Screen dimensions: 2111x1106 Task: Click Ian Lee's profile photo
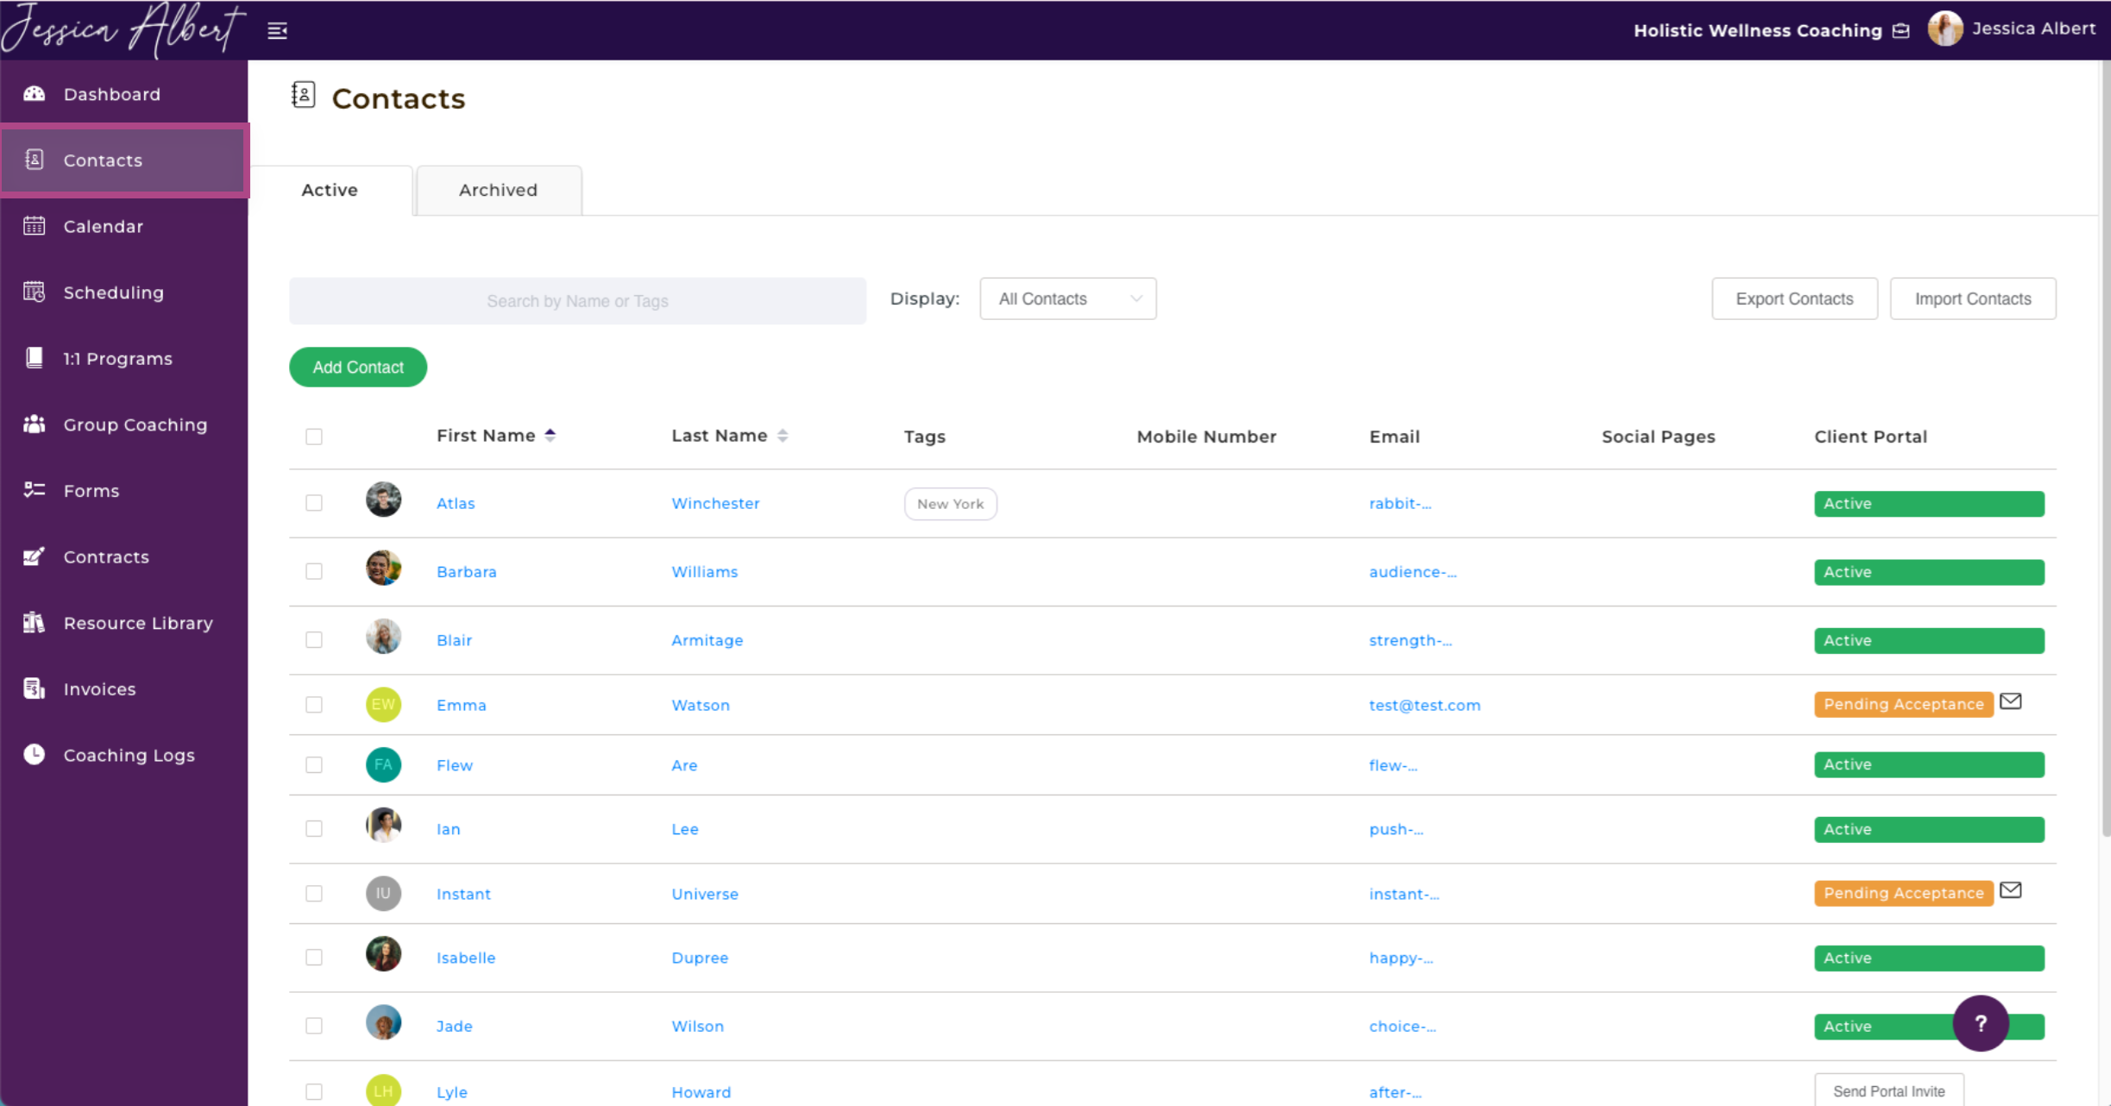[383, 825]
